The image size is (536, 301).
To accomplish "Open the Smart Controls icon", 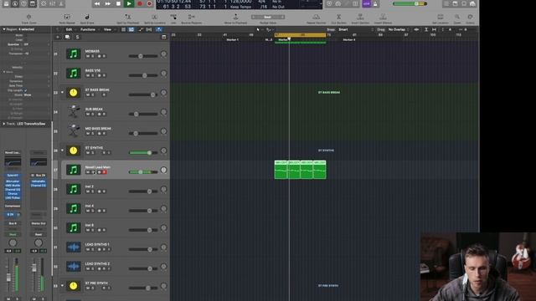I will (44, 3).
